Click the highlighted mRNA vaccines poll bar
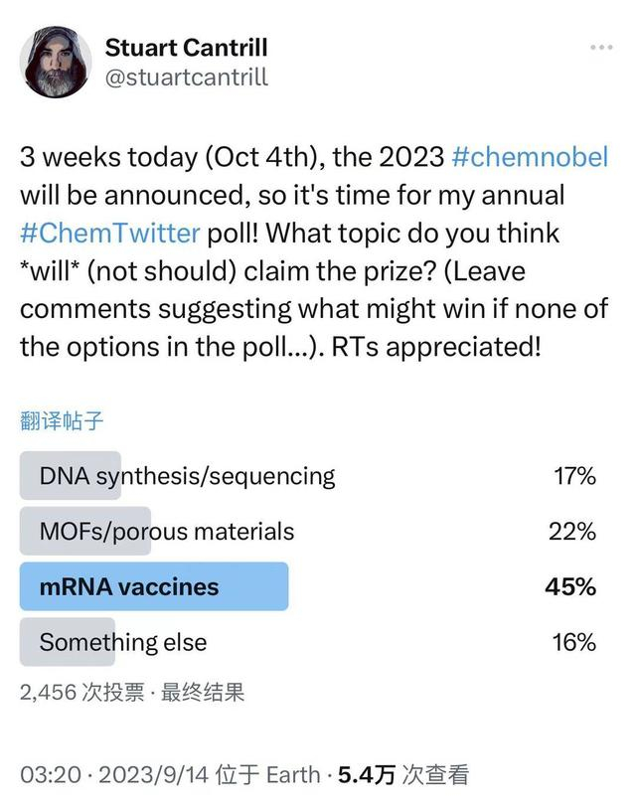 point(154,586)
